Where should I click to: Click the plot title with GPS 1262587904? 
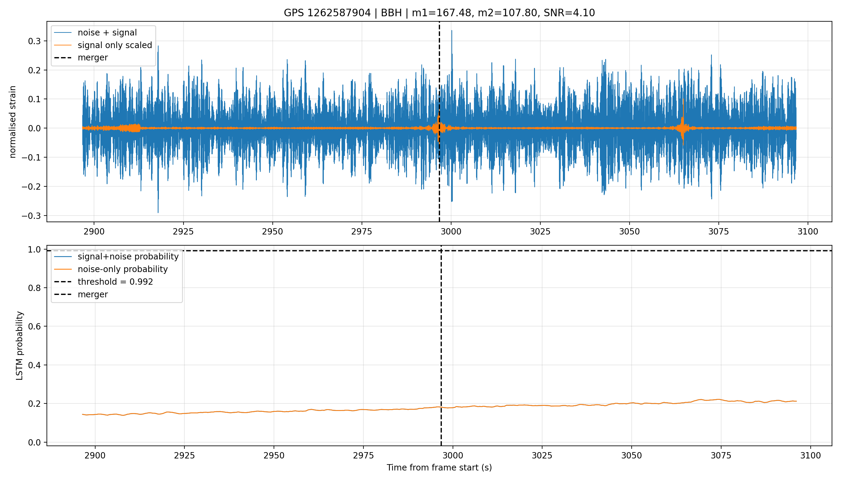439,13
